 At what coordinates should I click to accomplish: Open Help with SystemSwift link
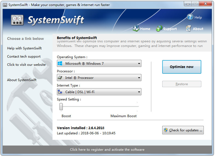(x=24, y=48)
